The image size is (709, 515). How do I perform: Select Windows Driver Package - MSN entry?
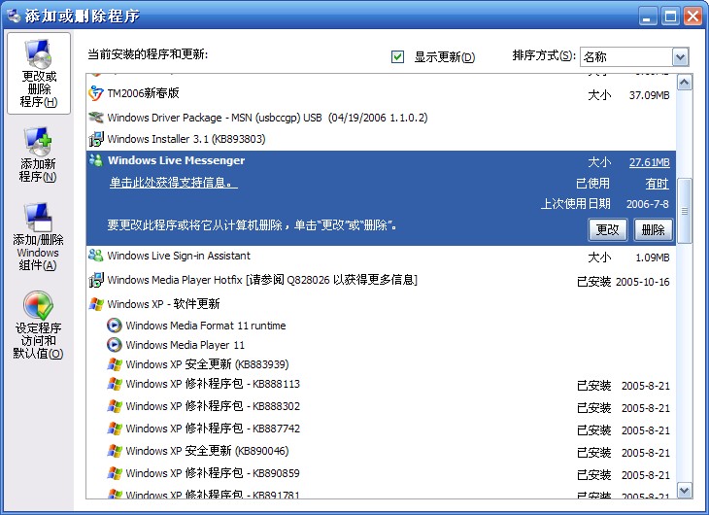[x=381, y=118]
